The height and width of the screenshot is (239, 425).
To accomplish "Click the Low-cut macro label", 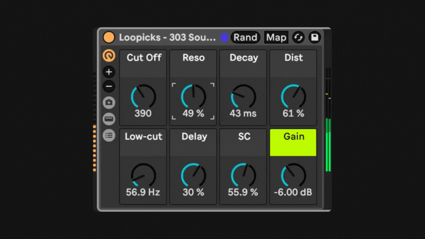I will click(144, 136).
